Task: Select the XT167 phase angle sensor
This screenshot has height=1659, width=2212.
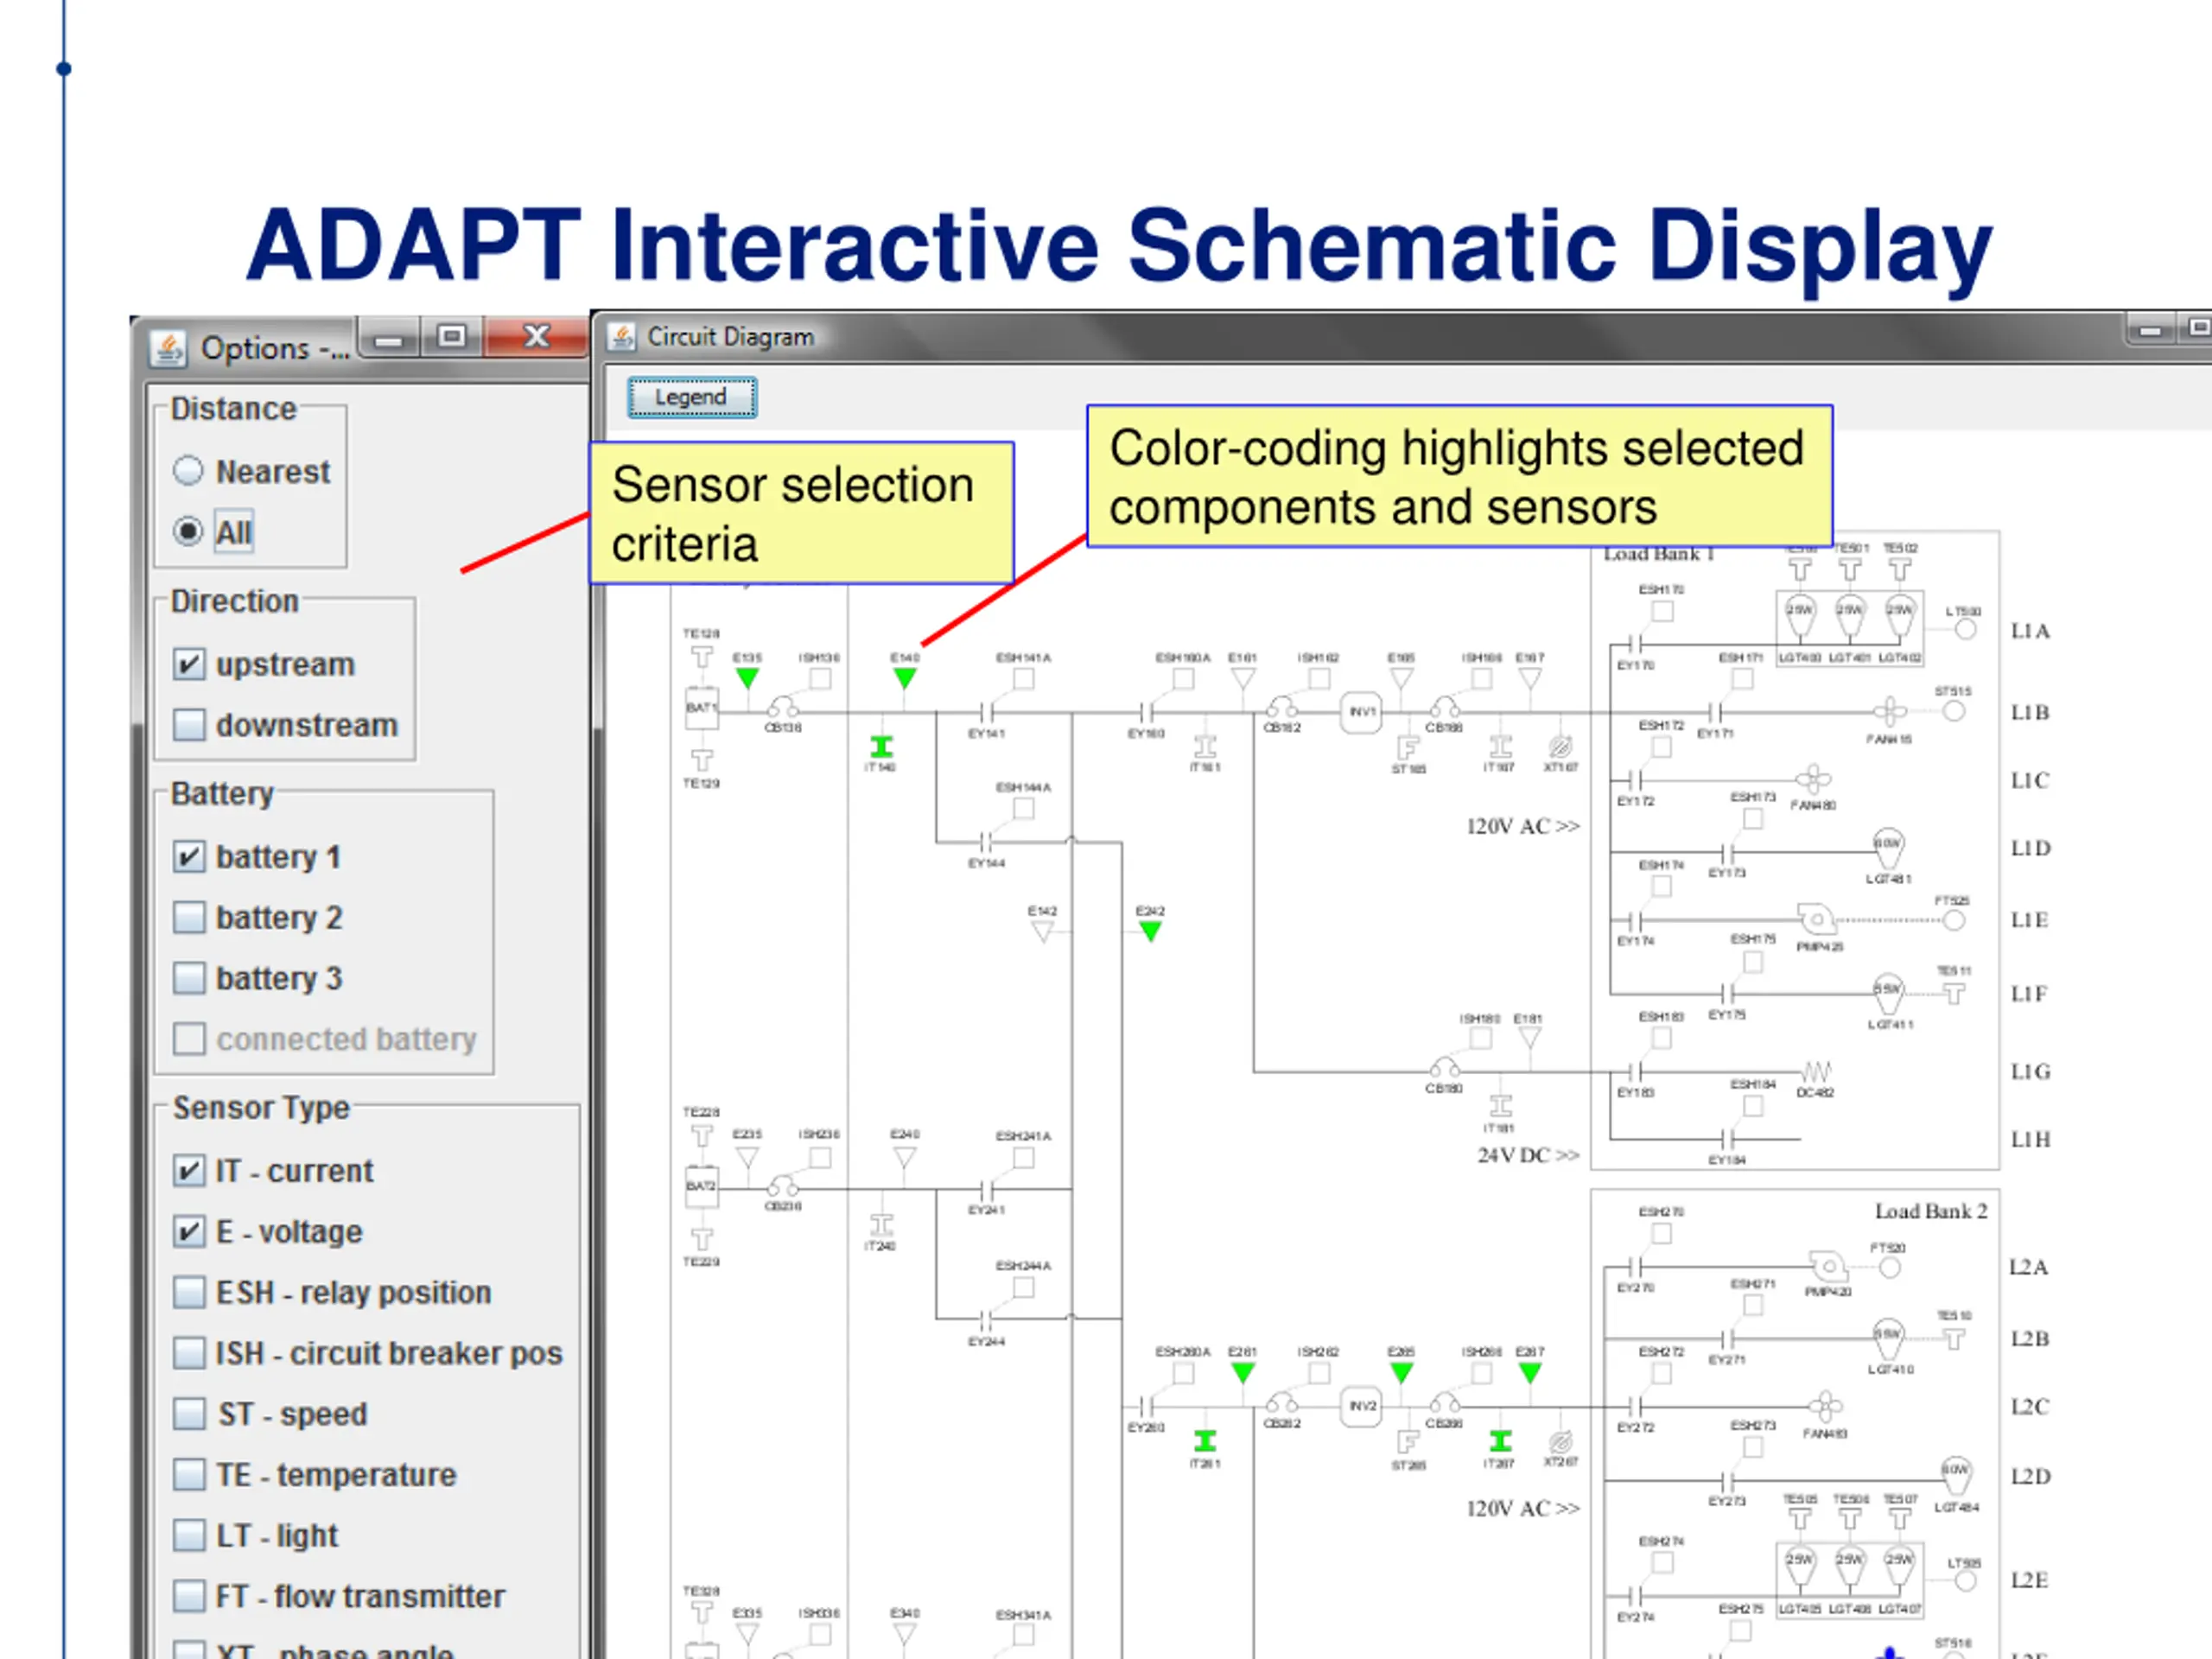Action: tap(1560, 747)
